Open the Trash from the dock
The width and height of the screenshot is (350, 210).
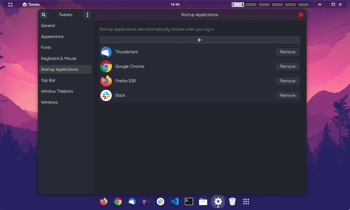click(232, 201)
